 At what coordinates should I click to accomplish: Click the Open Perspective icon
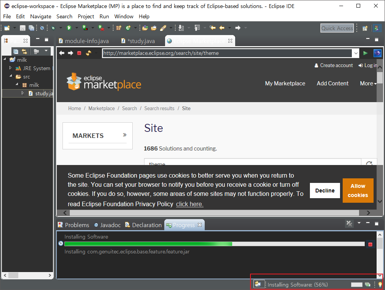click(365, 28)
